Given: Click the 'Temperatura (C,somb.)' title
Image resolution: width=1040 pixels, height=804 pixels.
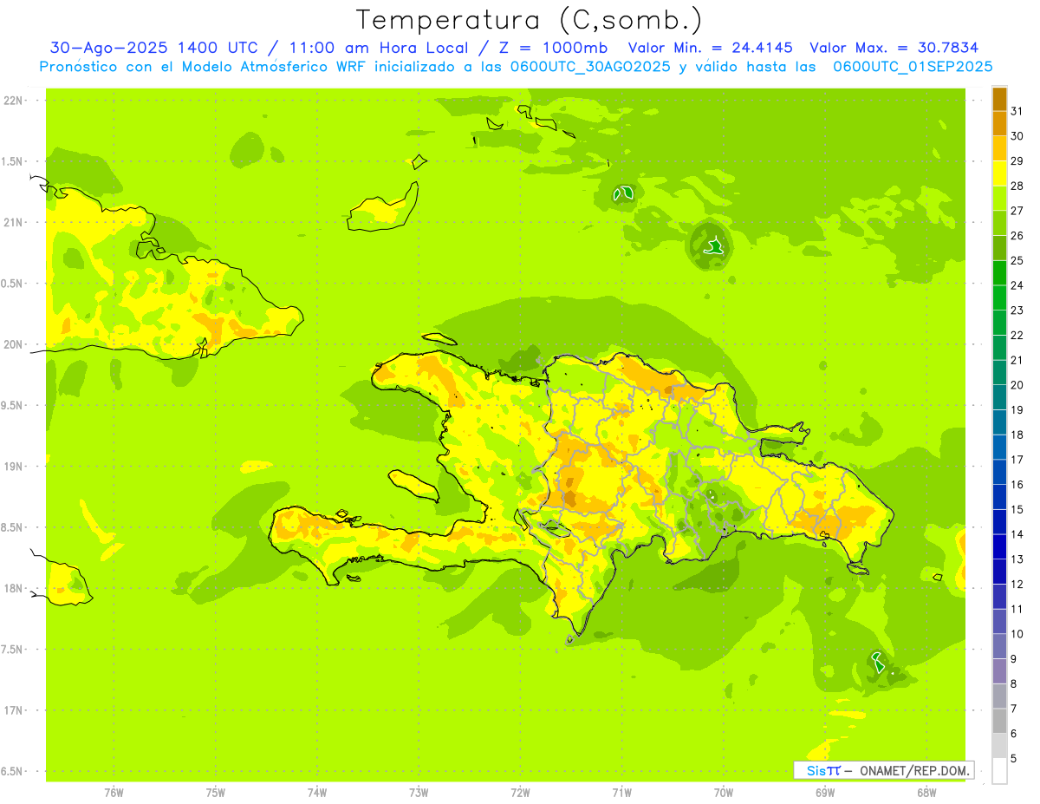Looking at the screenshot, I should point(529,19).
